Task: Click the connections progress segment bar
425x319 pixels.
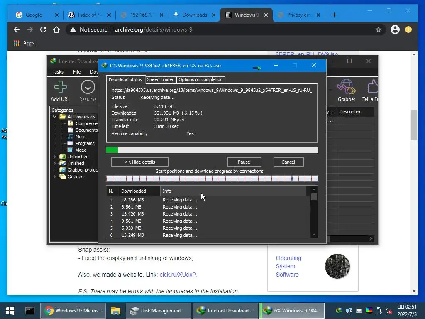Action: tap(212, 178)
